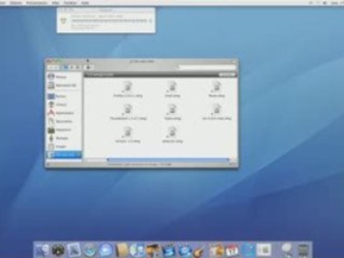Select the Firefox dmg file

pyautogui.click(x=128, y=89)
